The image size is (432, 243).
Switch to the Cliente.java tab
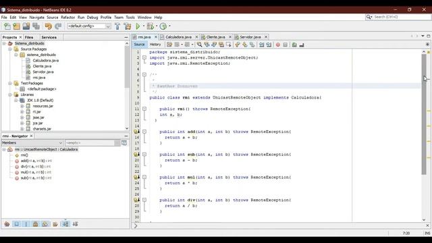215,37
